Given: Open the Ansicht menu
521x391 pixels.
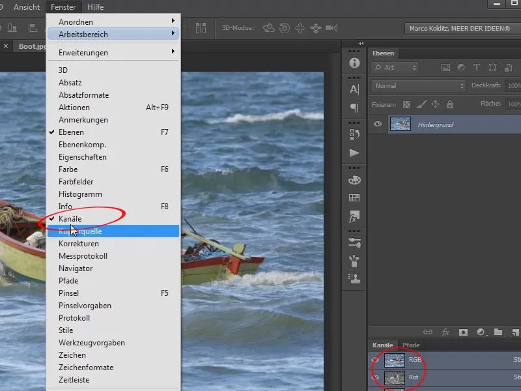Looking at the screenshot, I should click(x=27, y=7).
